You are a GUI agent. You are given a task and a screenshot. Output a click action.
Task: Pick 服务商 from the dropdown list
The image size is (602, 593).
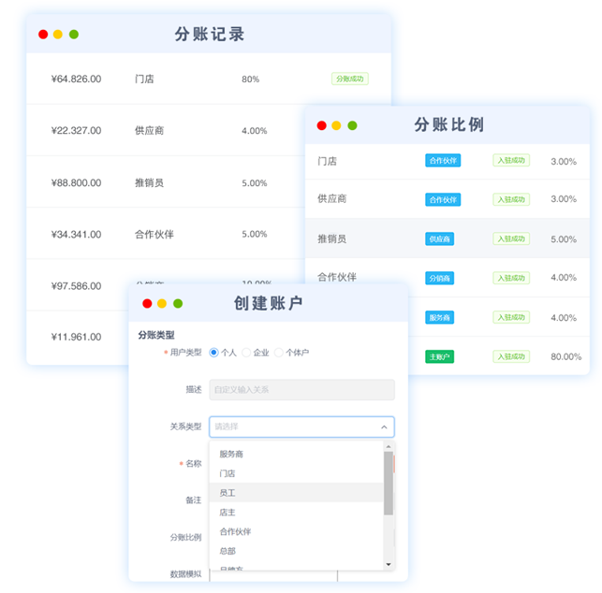pos(231,454)
